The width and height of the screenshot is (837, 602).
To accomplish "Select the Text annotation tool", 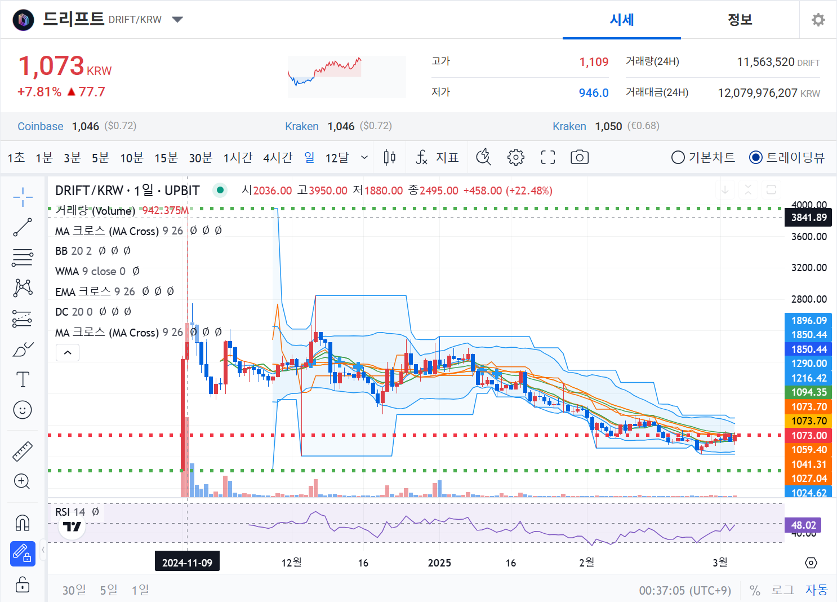I will (23, 379).
